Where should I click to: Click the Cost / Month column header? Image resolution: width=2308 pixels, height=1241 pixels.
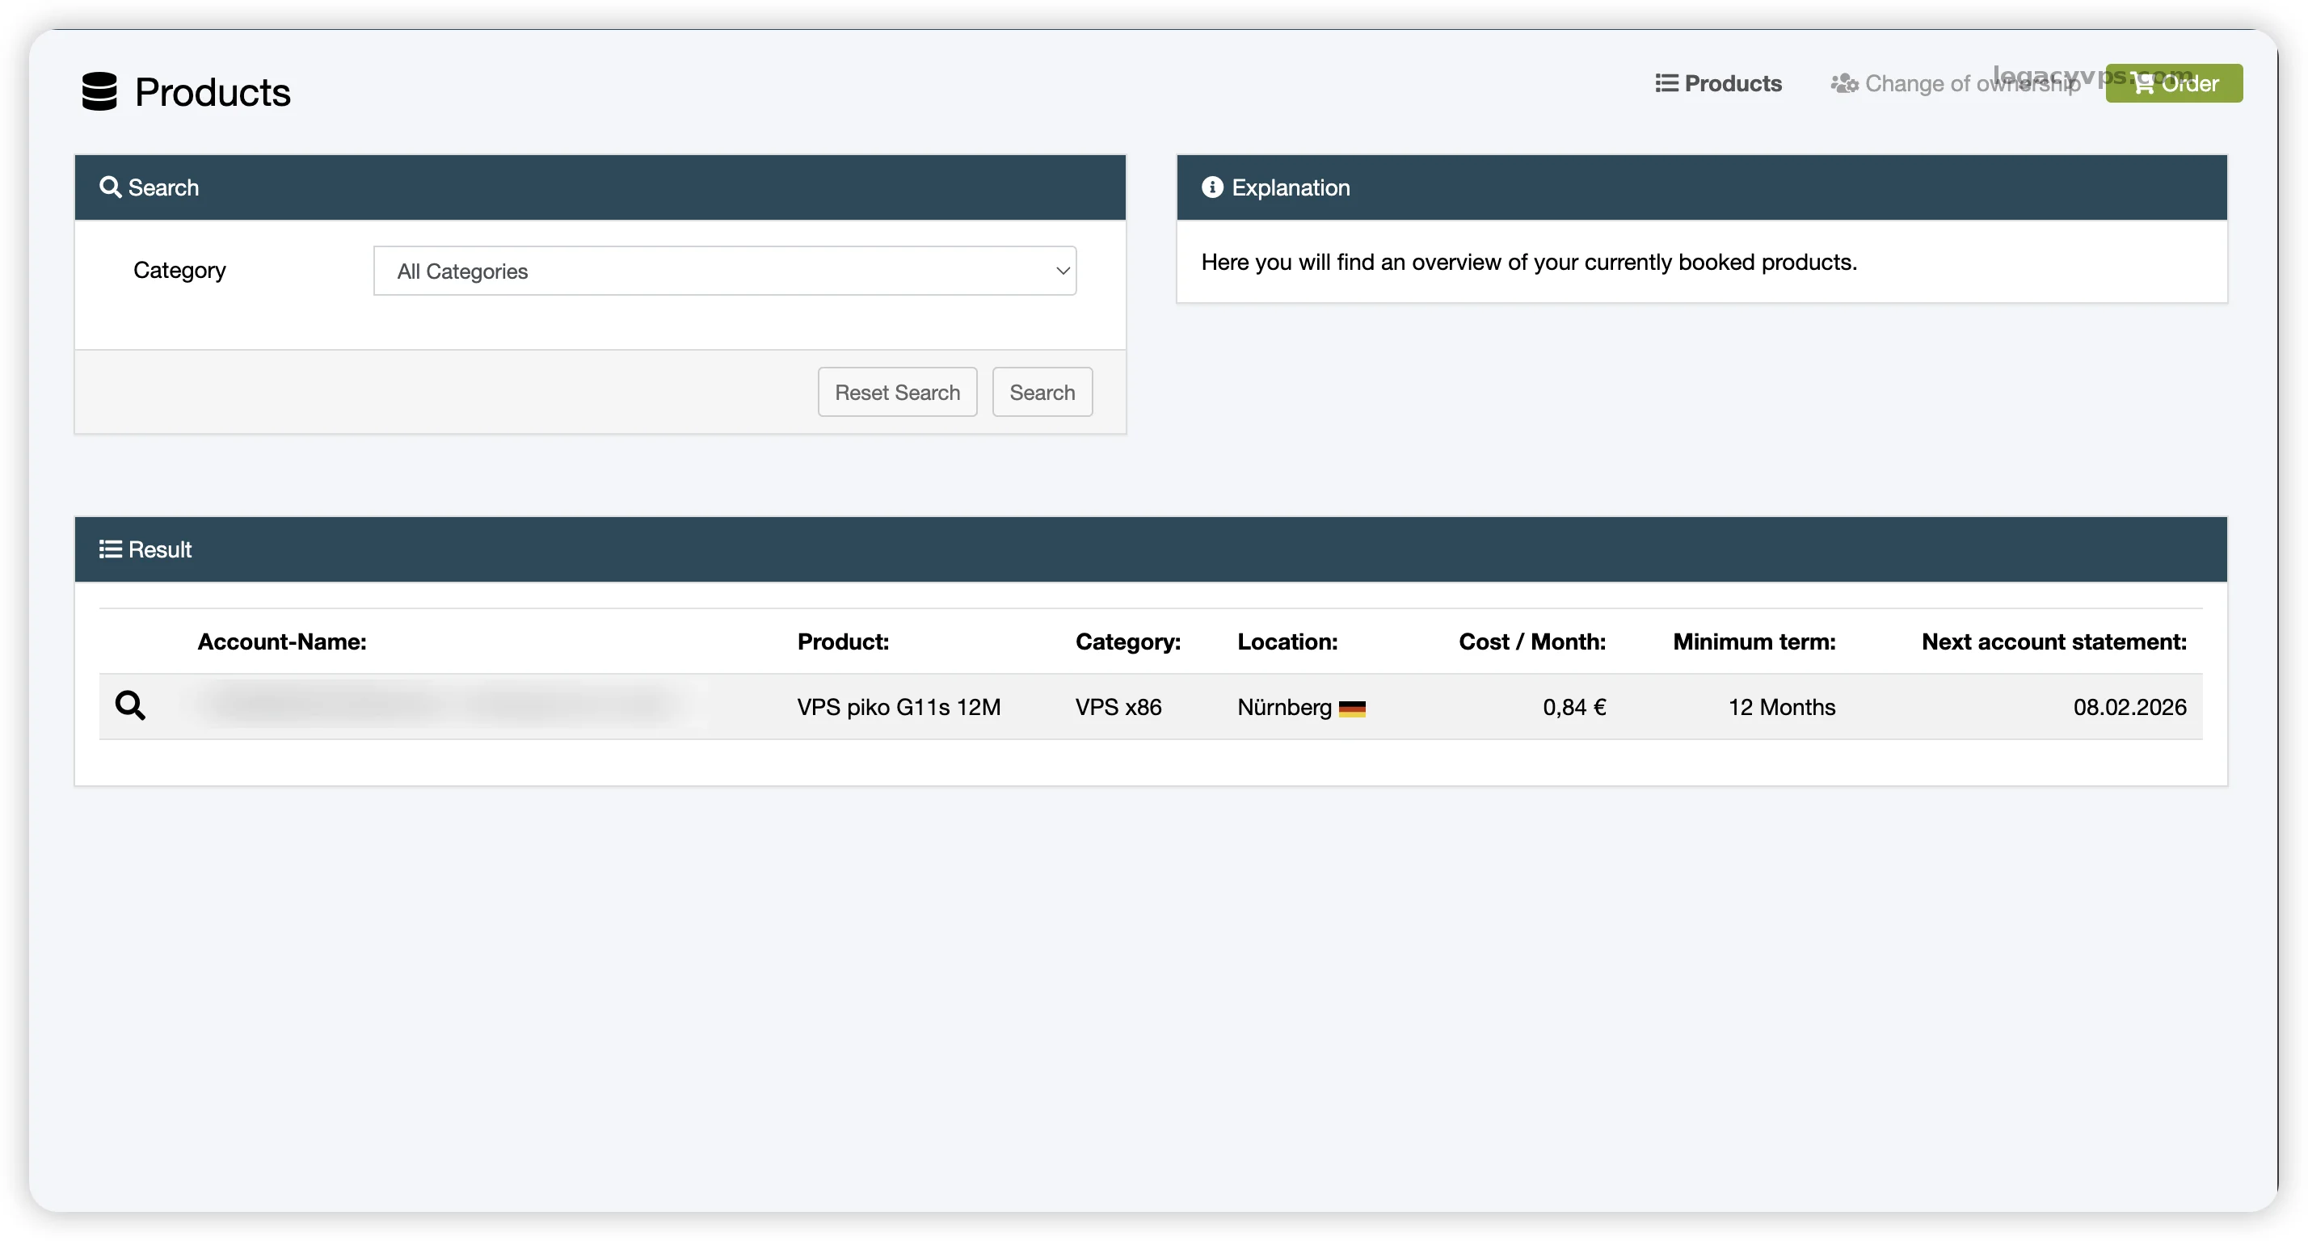[1531, 642]
